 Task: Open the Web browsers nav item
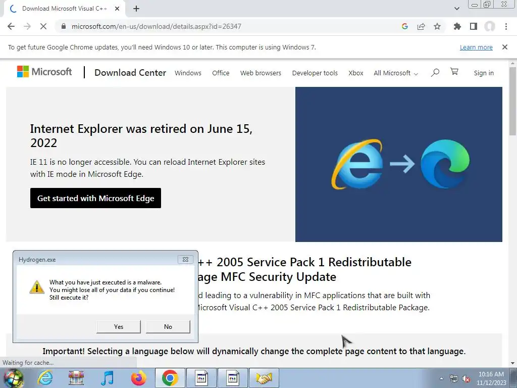pyautogui.click(x=261, y=73)
